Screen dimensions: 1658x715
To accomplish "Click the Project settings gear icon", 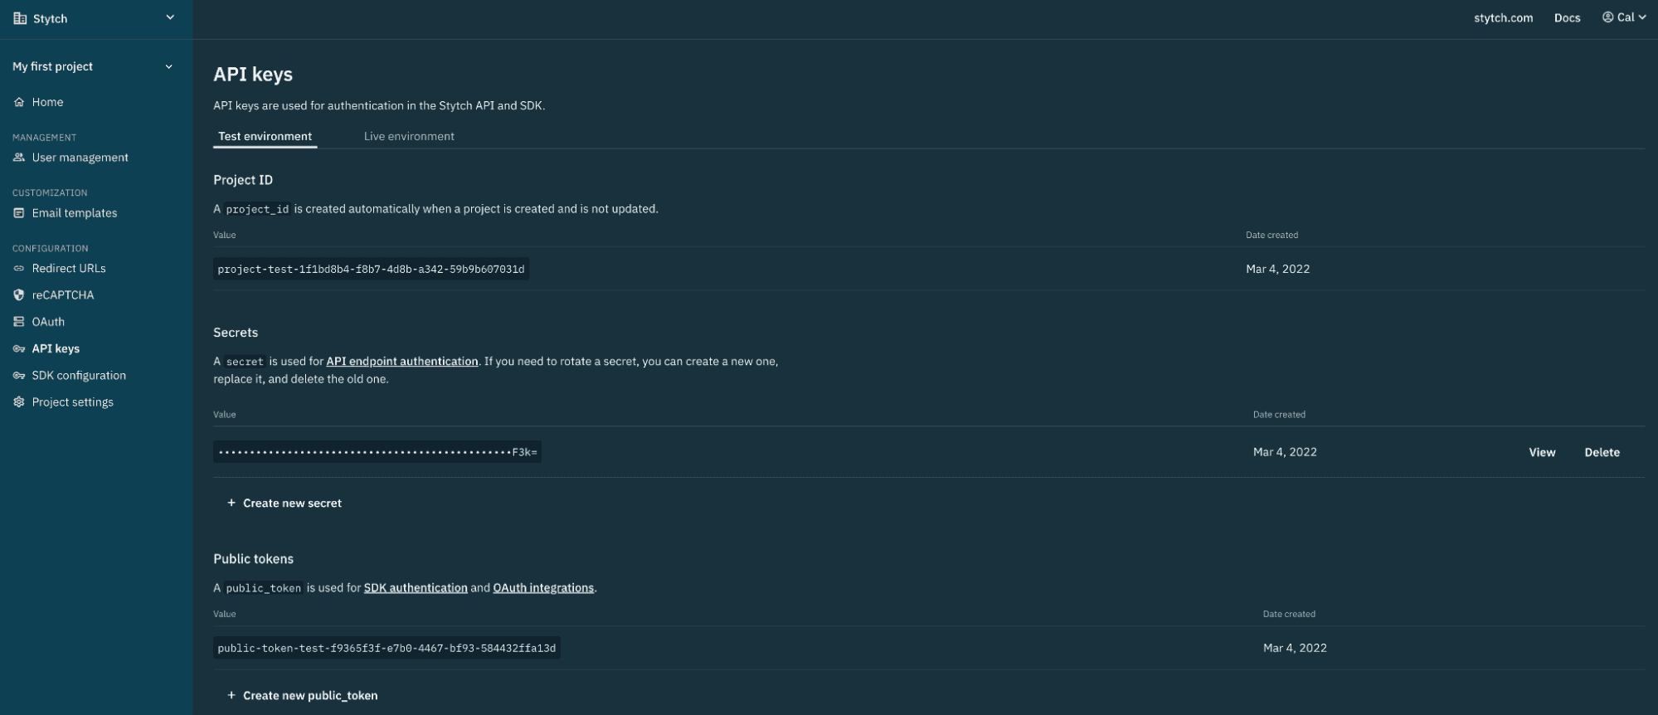I will [x=19, y=402].
